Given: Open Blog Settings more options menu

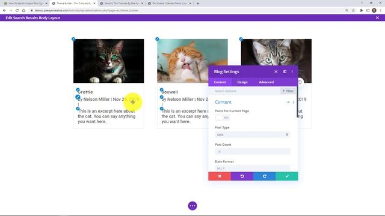Looking at the screenshot, I should coord(292,72).
